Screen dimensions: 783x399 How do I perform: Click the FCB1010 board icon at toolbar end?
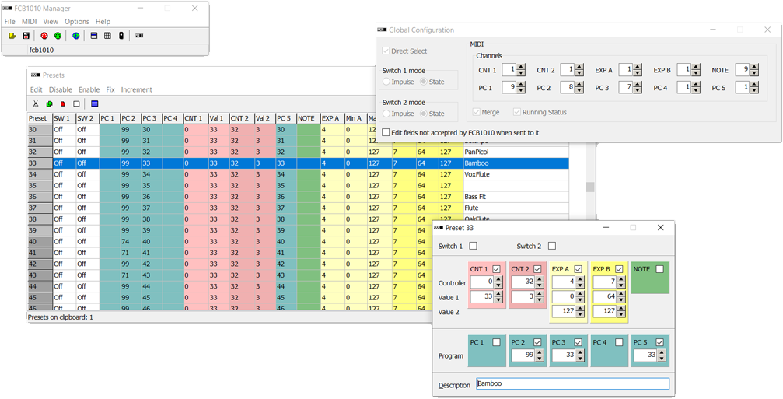click(139, 36)
